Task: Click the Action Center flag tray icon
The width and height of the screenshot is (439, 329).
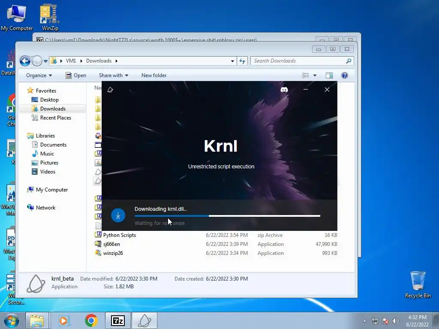Action: click(x=385, y=321)
